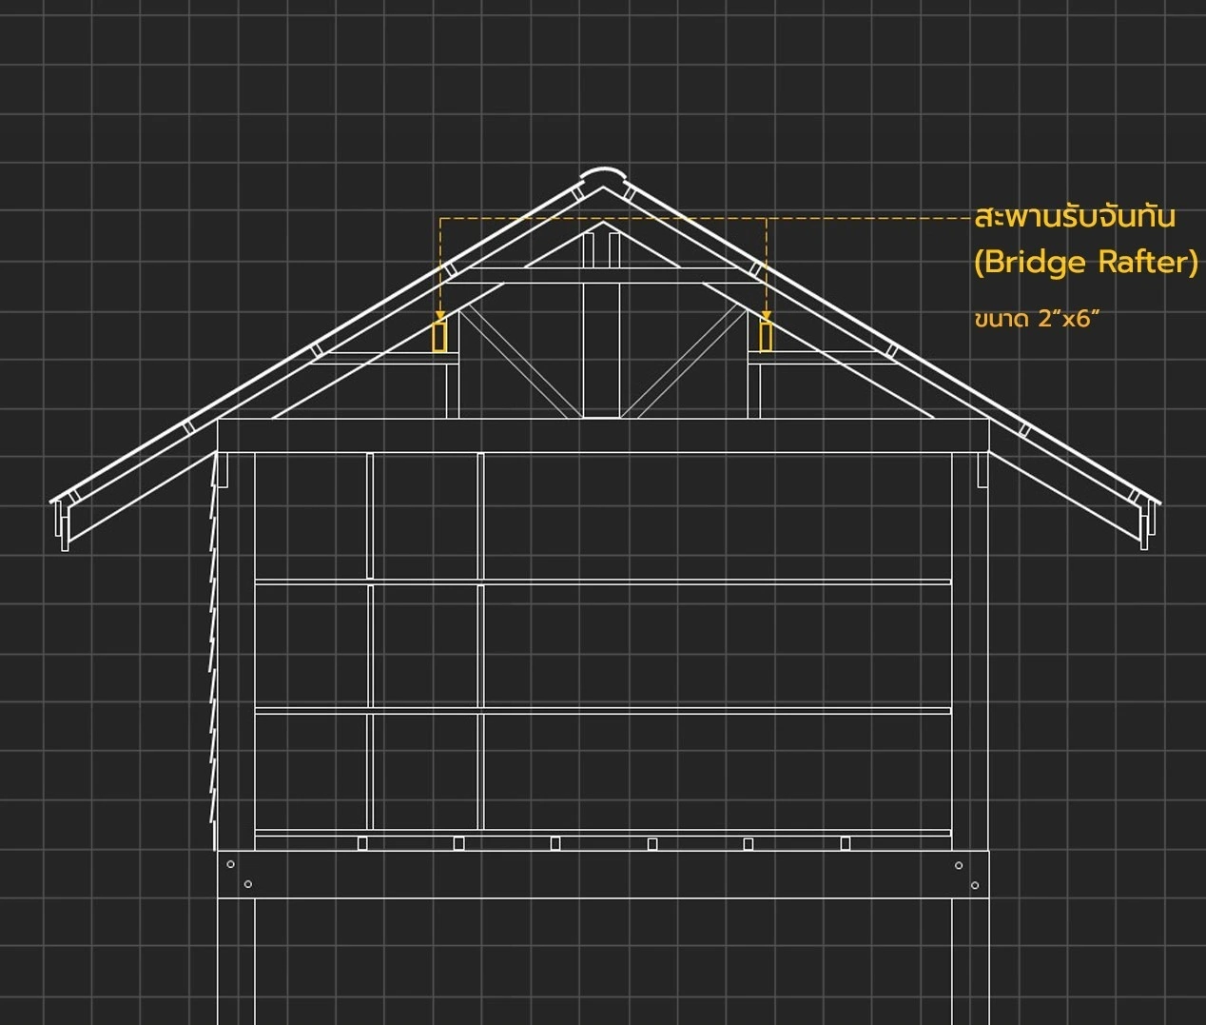The width and height of the screenshot is (1206, 1025).
Task: Select the left yellow arrowhead marker
Action: (x=440, y=316)
